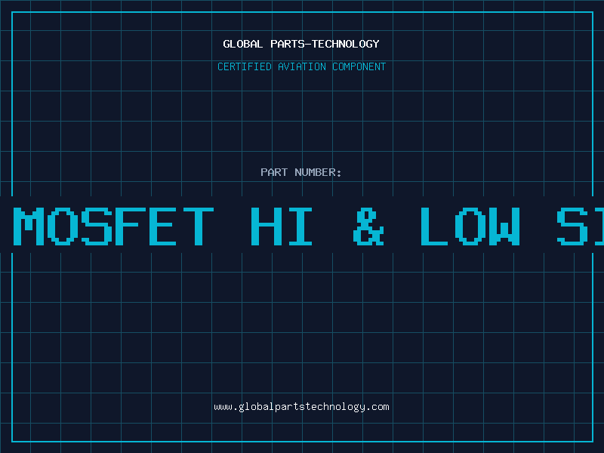Click the PART NUMBER: label
The height and width of the screenshot is (453, 604).
pos(301,172)
